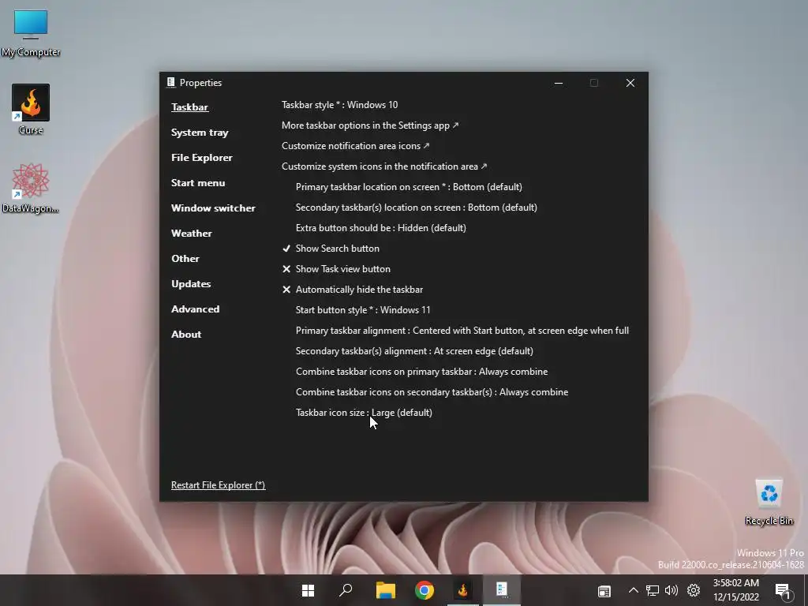
Task: Open the System tray section
Action: point(200,133)
